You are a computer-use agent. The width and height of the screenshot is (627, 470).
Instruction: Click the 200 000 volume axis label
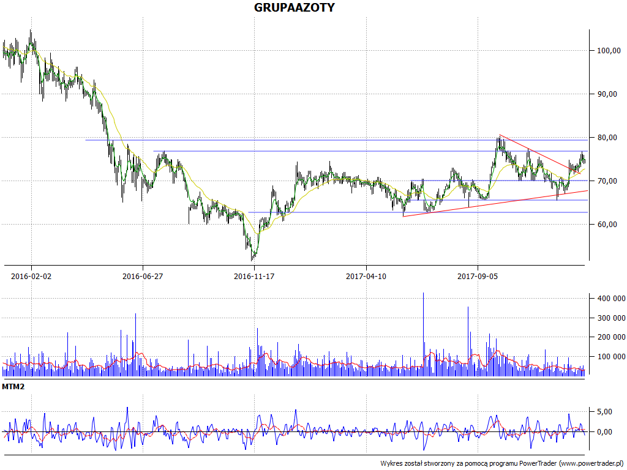(611, 337)
